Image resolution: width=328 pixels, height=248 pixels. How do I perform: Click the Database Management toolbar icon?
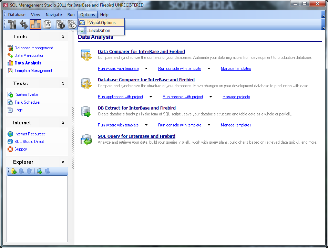[x=12, y=24]
